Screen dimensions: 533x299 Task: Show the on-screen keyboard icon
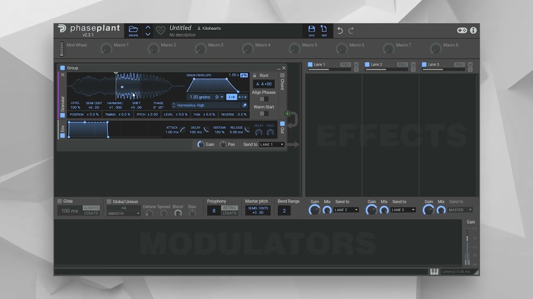pos(434,272)
